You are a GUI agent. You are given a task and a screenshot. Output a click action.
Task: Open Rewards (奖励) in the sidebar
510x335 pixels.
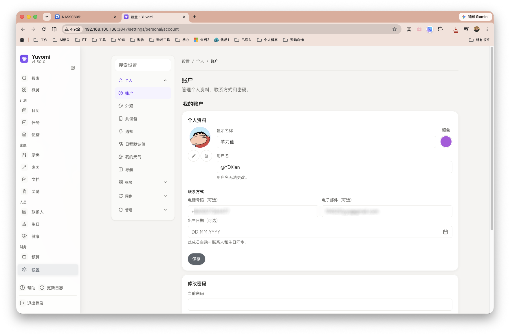pos(48,192)
